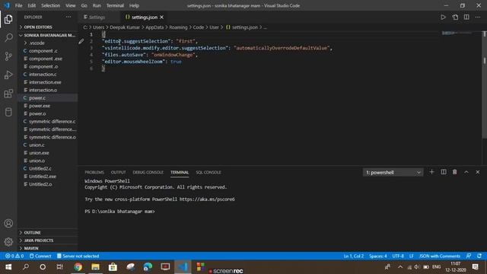Screen dimensions: 487x274
Task: Open File Explorer from the taskbar
Action: (95, 267)
